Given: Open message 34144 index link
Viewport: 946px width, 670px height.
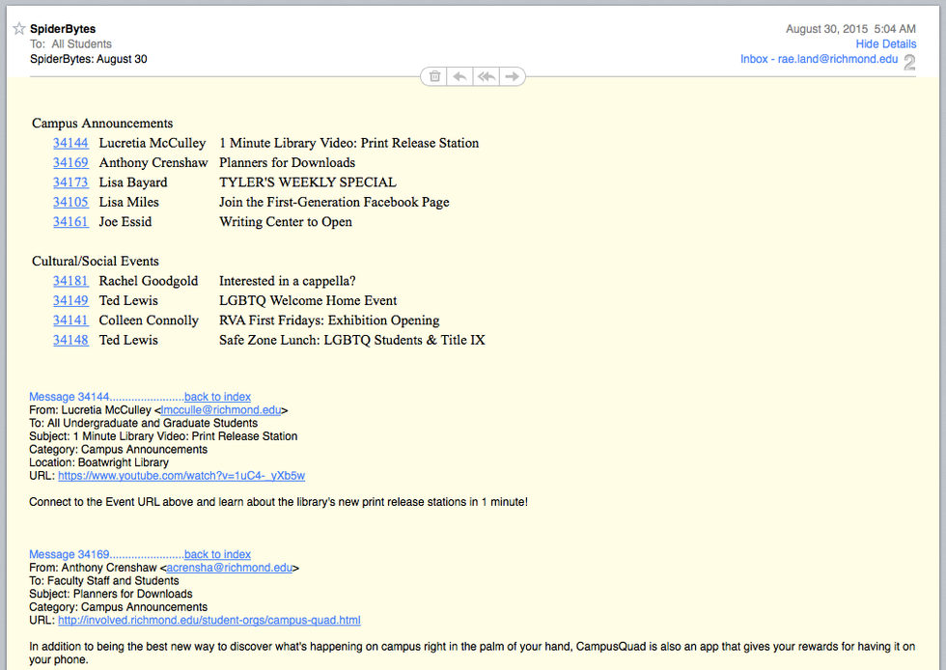Looking at the screenshot, I should (x=70, y=143).
